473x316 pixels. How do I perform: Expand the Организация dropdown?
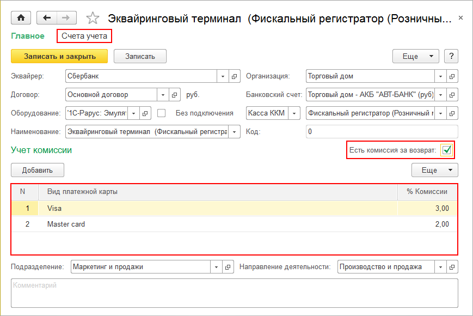coord(440,76)
